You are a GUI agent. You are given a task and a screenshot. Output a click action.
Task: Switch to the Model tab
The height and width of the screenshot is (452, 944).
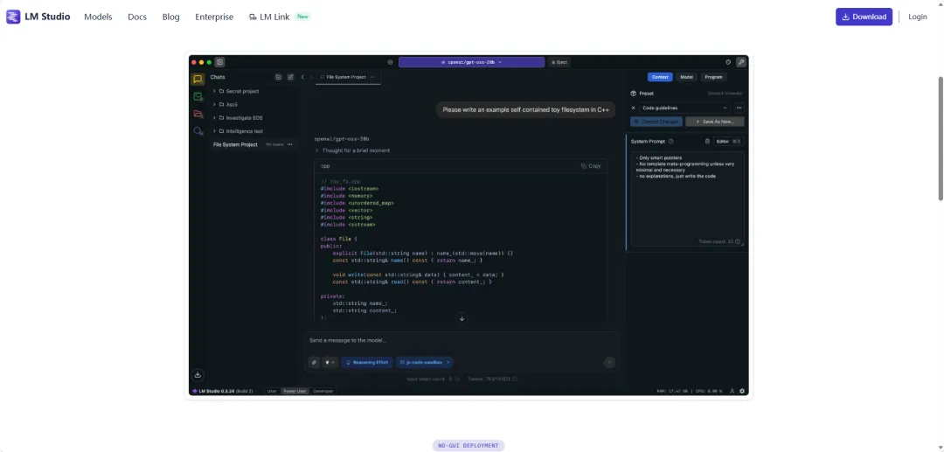click(686, 77)
